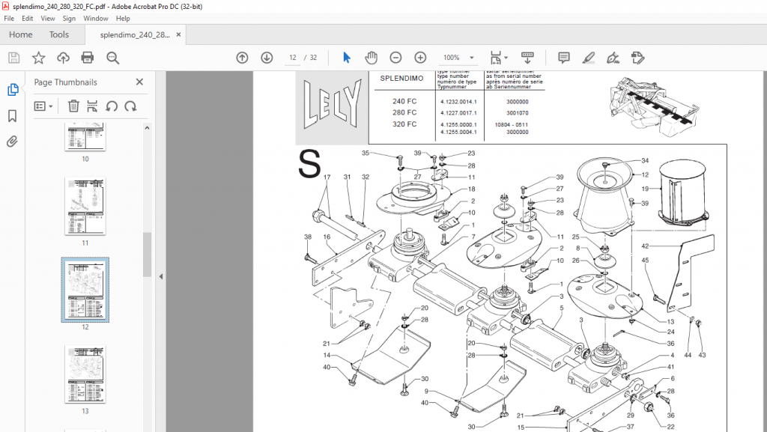
Task: Select page 11 thumbnail
Action: [85, 206]
